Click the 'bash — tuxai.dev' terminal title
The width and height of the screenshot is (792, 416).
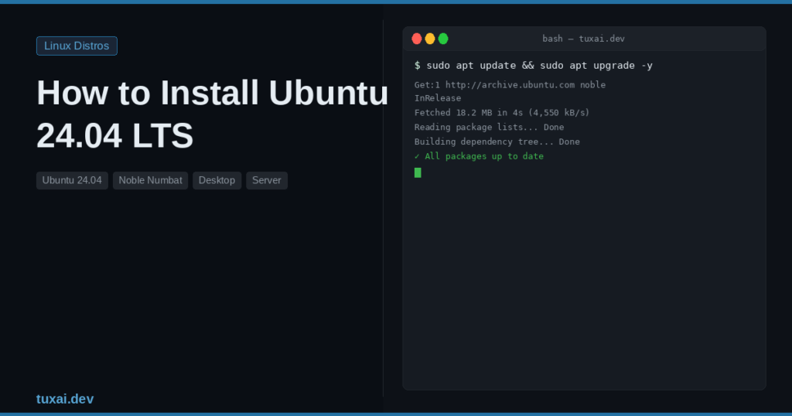(583, 39)
